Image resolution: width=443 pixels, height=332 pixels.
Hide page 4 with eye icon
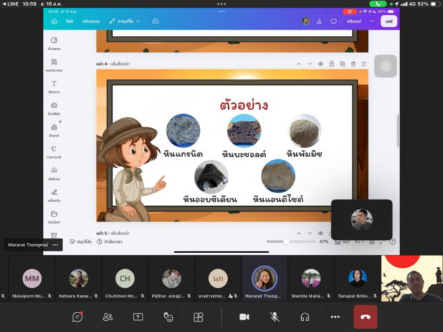(x=320, y=64)
